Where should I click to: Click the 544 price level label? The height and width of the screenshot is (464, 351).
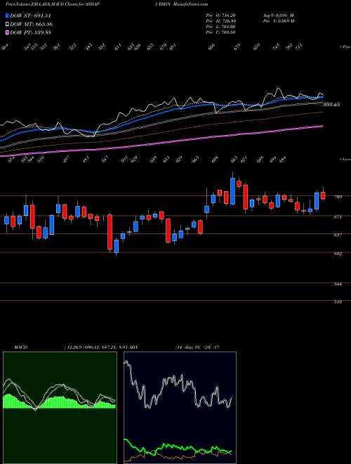339,284
